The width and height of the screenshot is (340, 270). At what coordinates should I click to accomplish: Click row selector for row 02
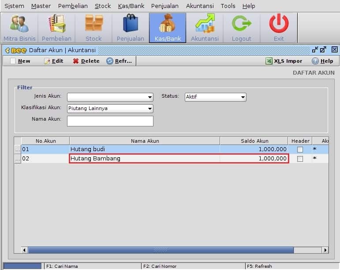(18, 159)
